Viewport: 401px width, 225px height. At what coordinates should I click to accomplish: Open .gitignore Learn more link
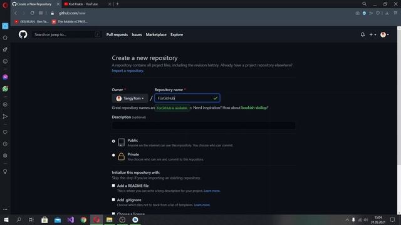[202, 205]
